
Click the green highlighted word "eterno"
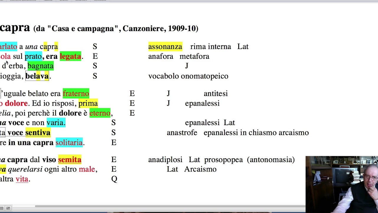click(x=100, y=113)
